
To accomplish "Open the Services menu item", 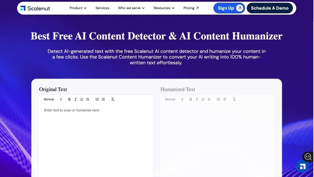I will tap(102, 8).
